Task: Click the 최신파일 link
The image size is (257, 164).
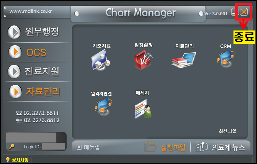Action: 227,131
